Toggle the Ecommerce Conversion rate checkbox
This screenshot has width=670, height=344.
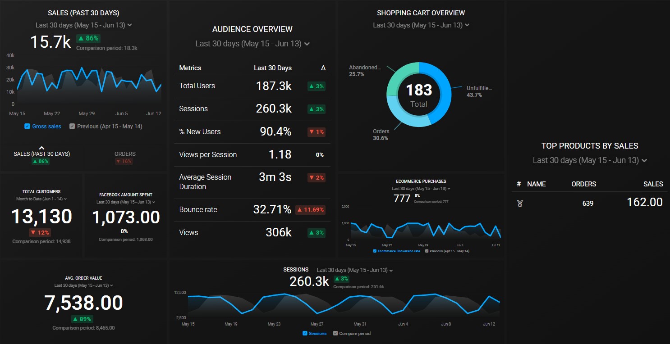375,251
